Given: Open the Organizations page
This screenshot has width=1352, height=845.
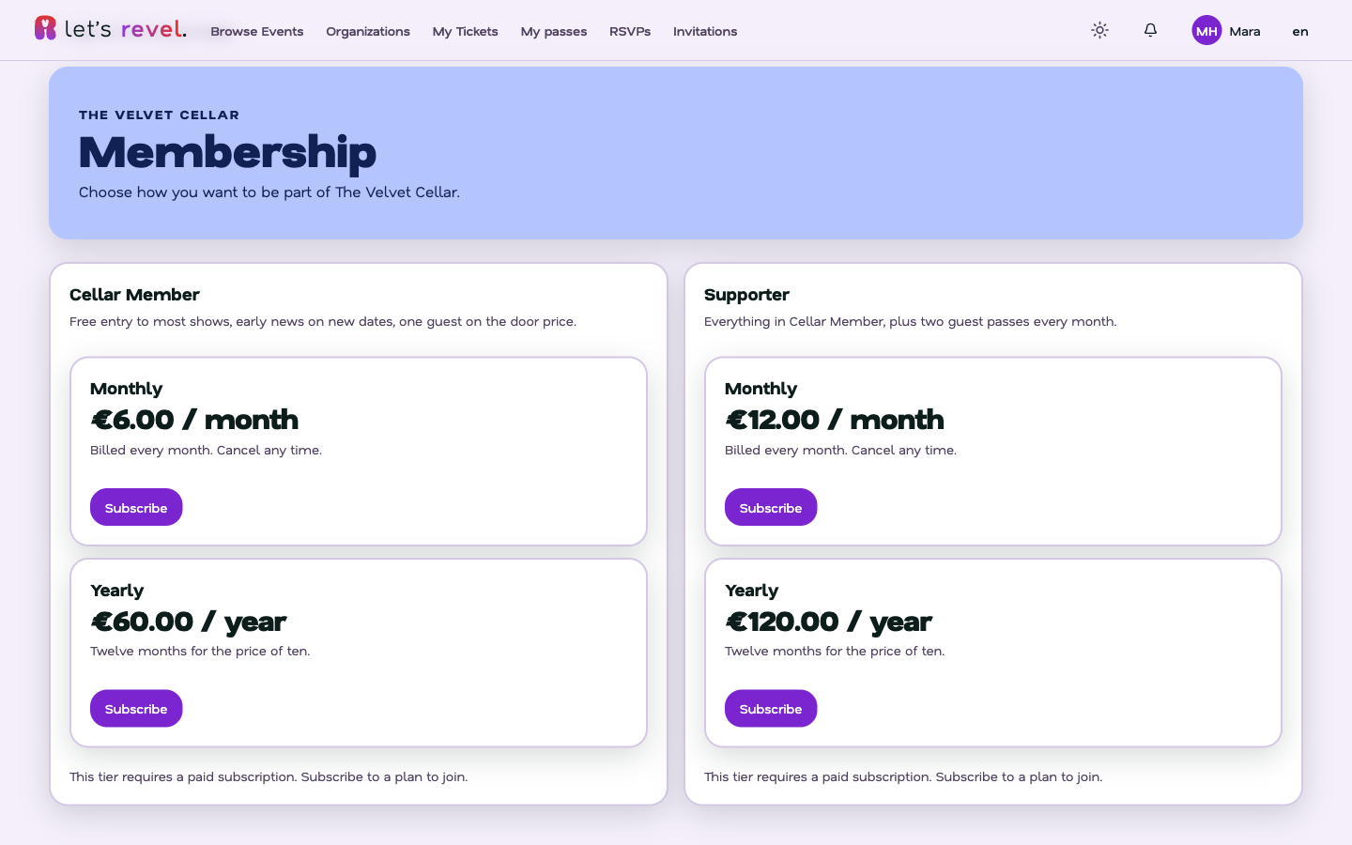Looking at the screenshot, I should [x=368, y=31].
